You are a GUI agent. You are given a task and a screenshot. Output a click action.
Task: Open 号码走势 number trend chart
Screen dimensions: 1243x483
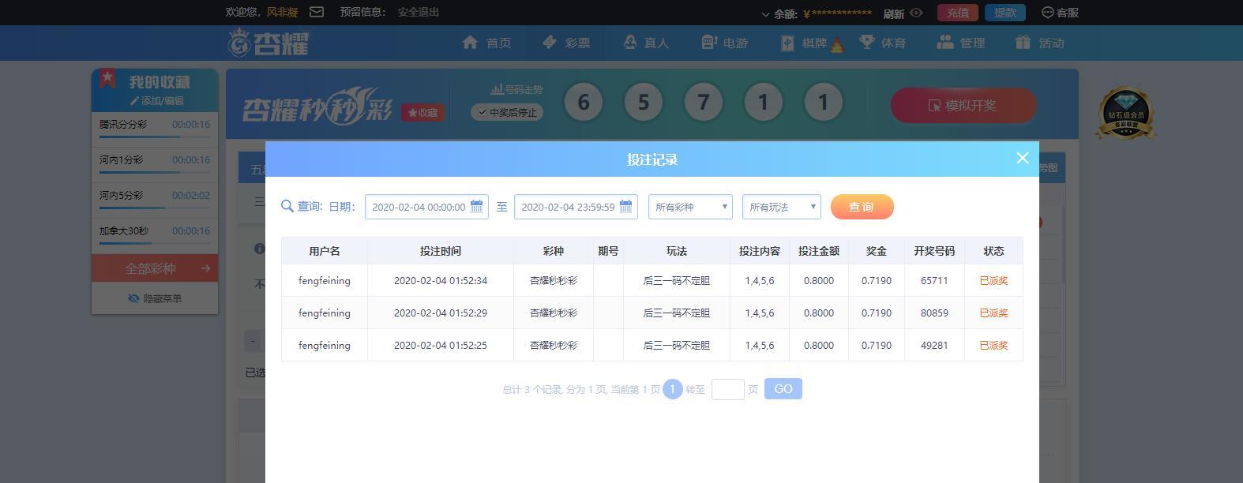tap(516, 90)
